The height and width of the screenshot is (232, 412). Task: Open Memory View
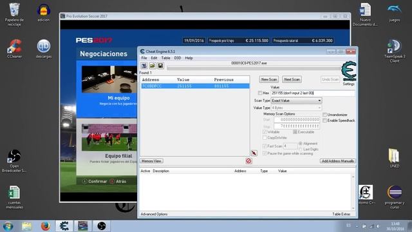click(151, 161)
